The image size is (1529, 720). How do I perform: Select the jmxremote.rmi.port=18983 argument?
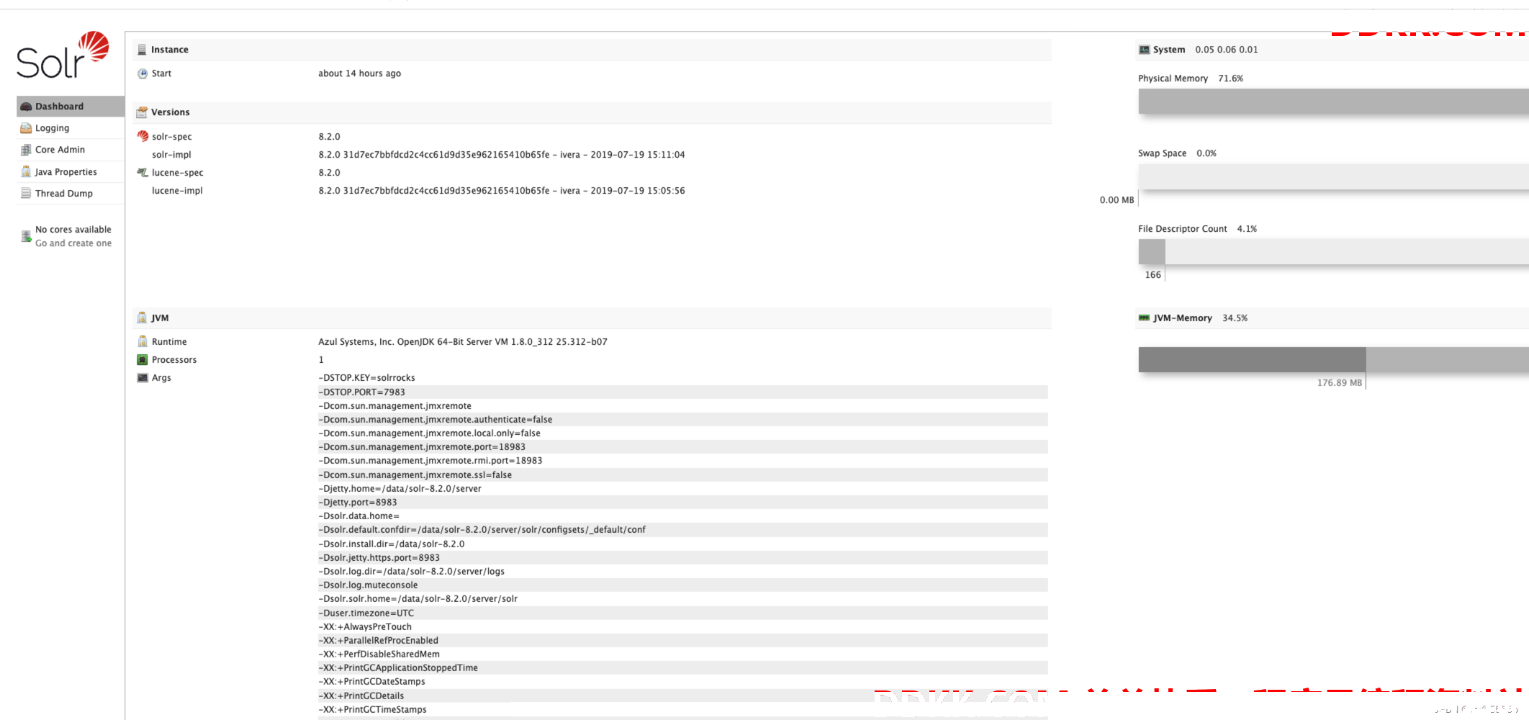click(x=430, y=461)
